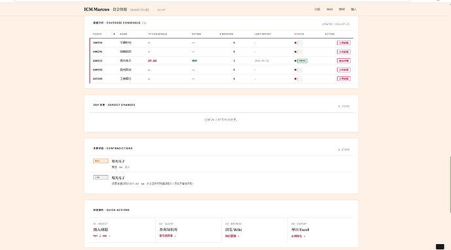Click the TP consensus value 27.83
This screenshot has width=451, height=250.
[153, 61]
